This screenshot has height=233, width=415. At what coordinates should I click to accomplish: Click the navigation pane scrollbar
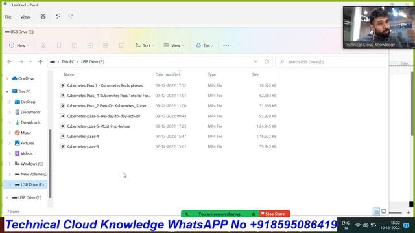point(51,164)
